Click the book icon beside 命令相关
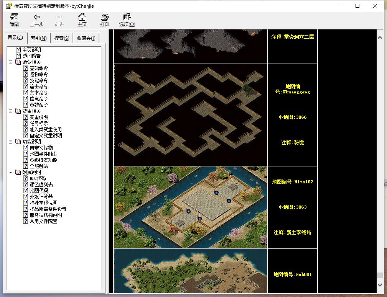 18,62
